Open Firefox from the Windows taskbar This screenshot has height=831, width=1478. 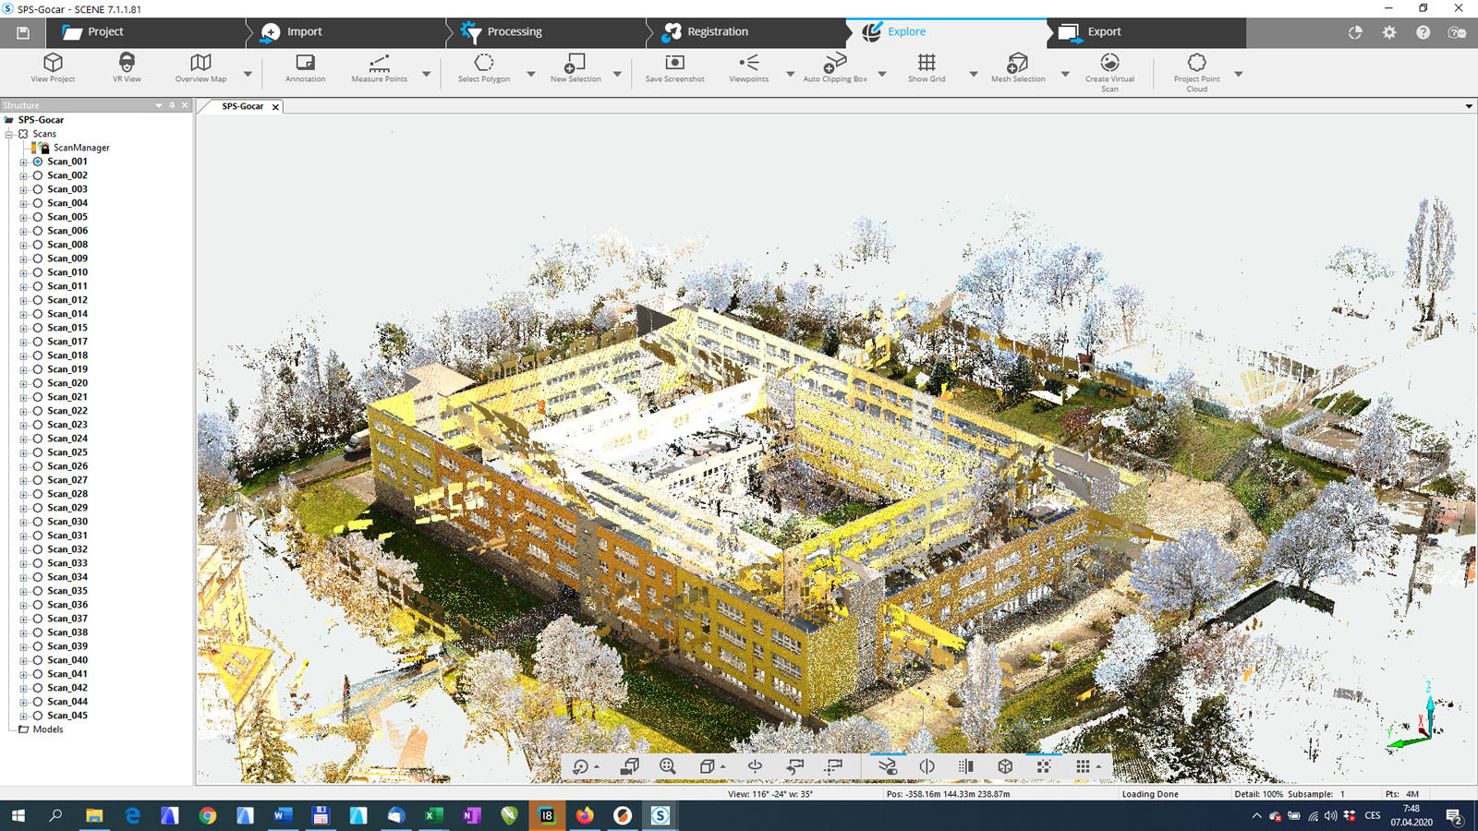pyautogui.click(x=585, y=815)
